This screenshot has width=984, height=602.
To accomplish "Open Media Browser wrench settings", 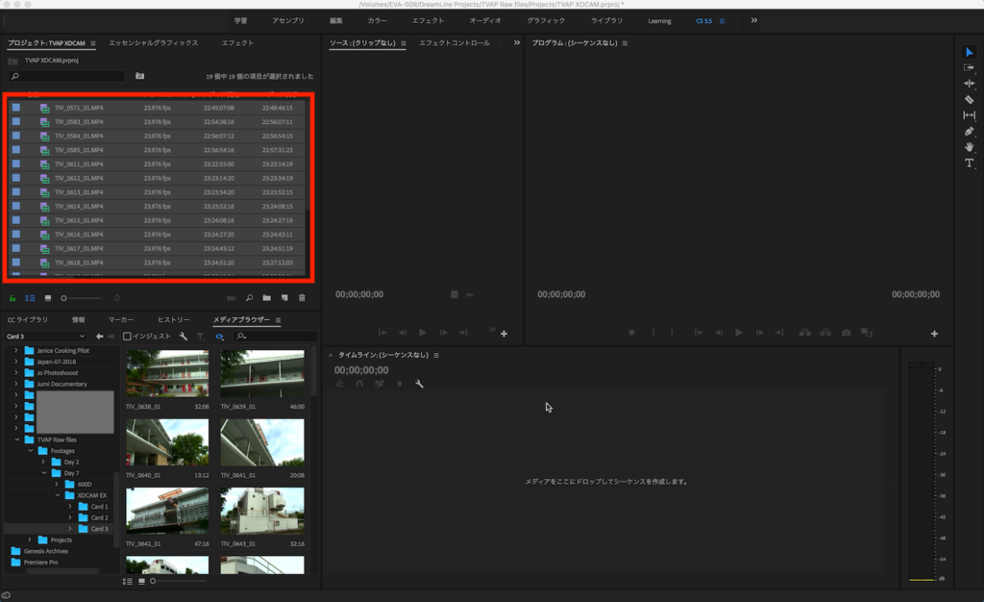I will tap(183, 337).
